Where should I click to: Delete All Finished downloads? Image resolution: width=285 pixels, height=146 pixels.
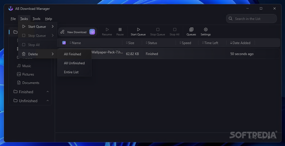tap(74, 54)
